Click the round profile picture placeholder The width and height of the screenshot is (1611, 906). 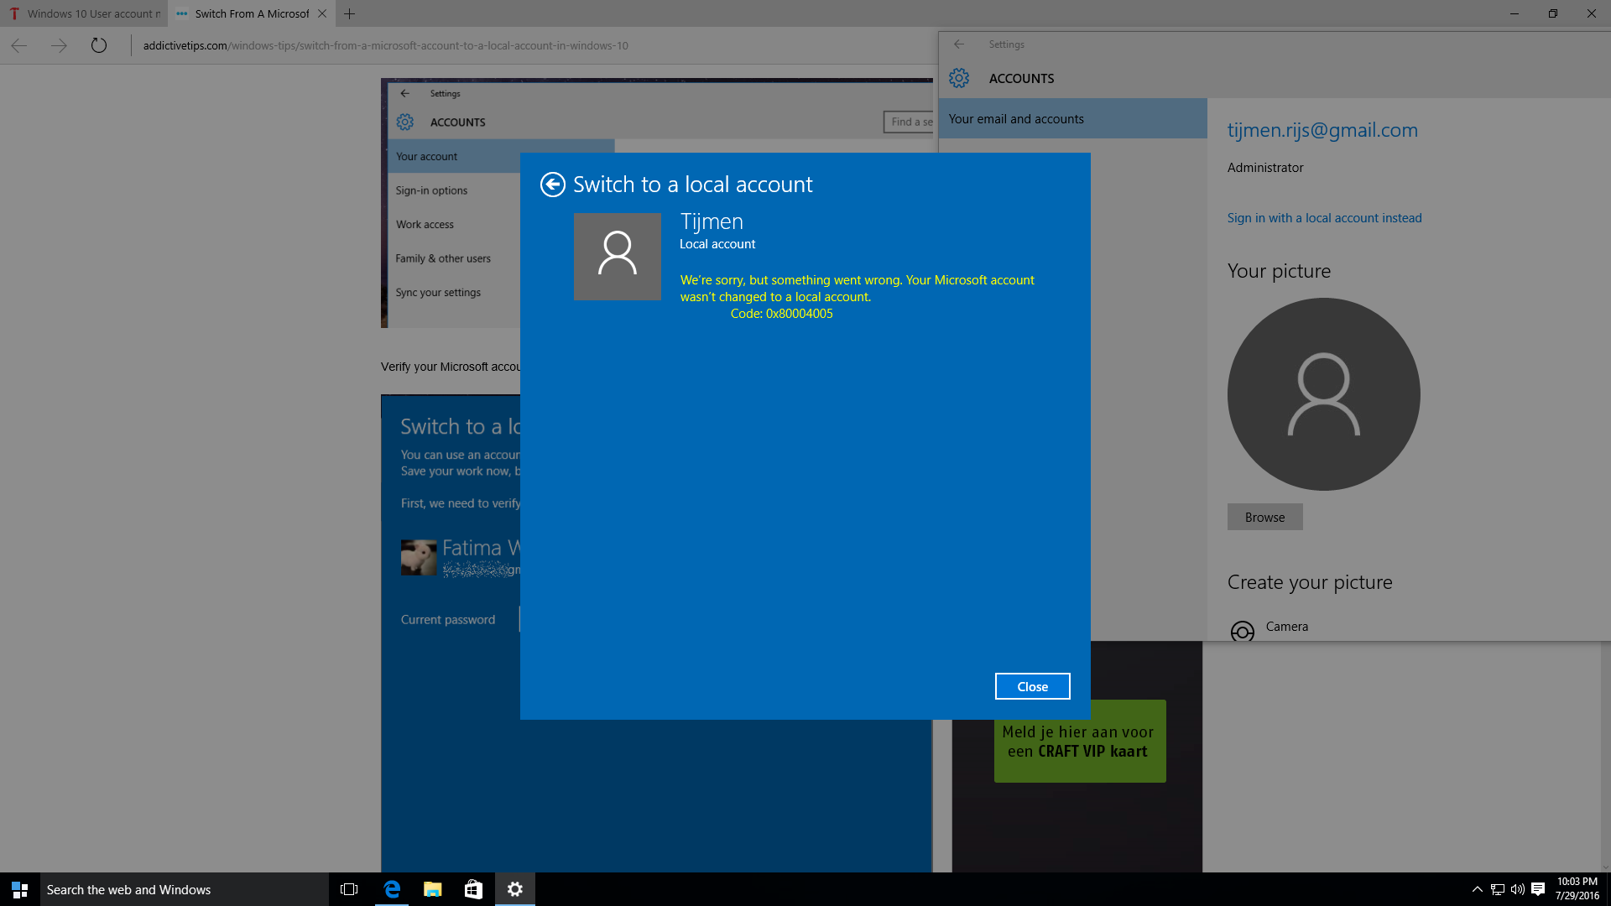point(1324,394)
